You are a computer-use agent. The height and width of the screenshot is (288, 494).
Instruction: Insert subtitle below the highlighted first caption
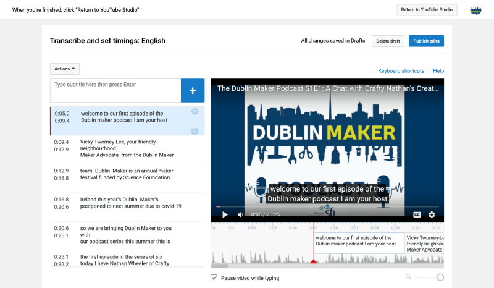(x=195, y=131)
